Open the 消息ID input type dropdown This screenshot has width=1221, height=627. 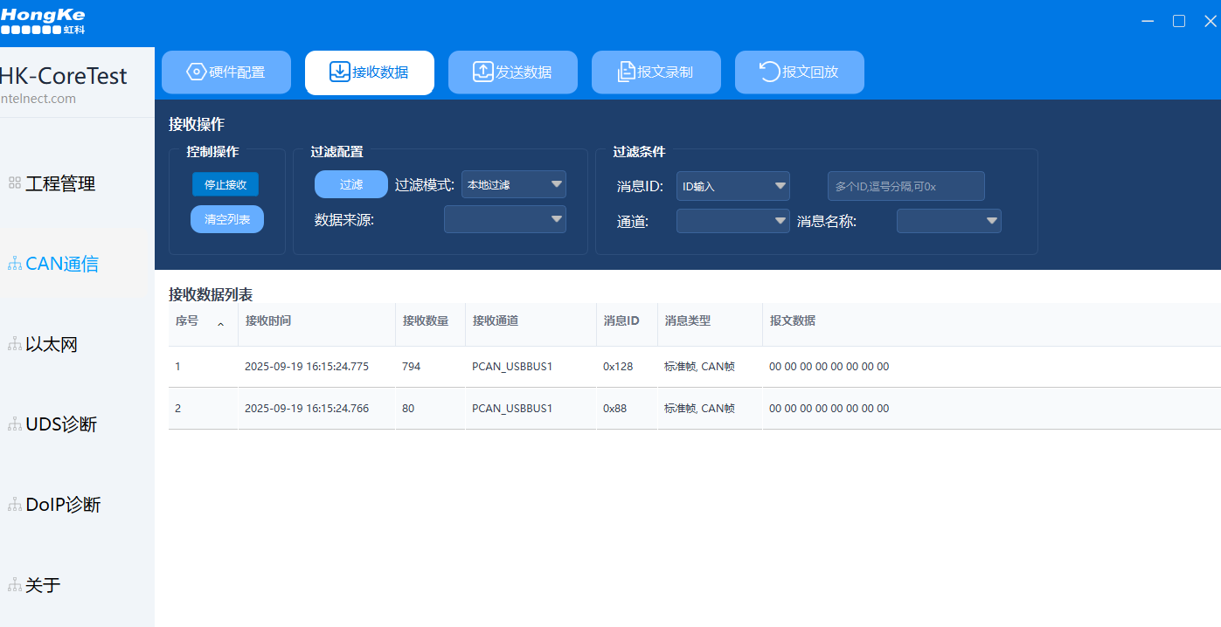pyautogui.click(x=780, y=186)
